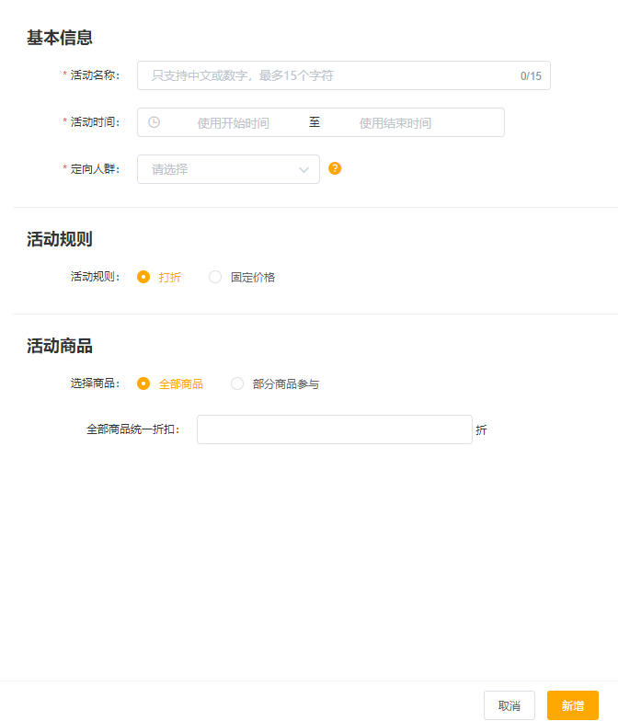The height and width of the screenshot is (721, 618).
Task: Click the 使用结束时间 end time field
Action: pyautogui.click(x=395, y=122)
